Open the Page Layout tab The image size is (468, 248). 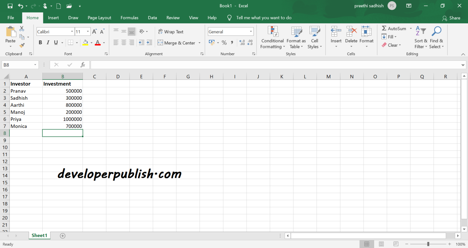coord(99,18)
